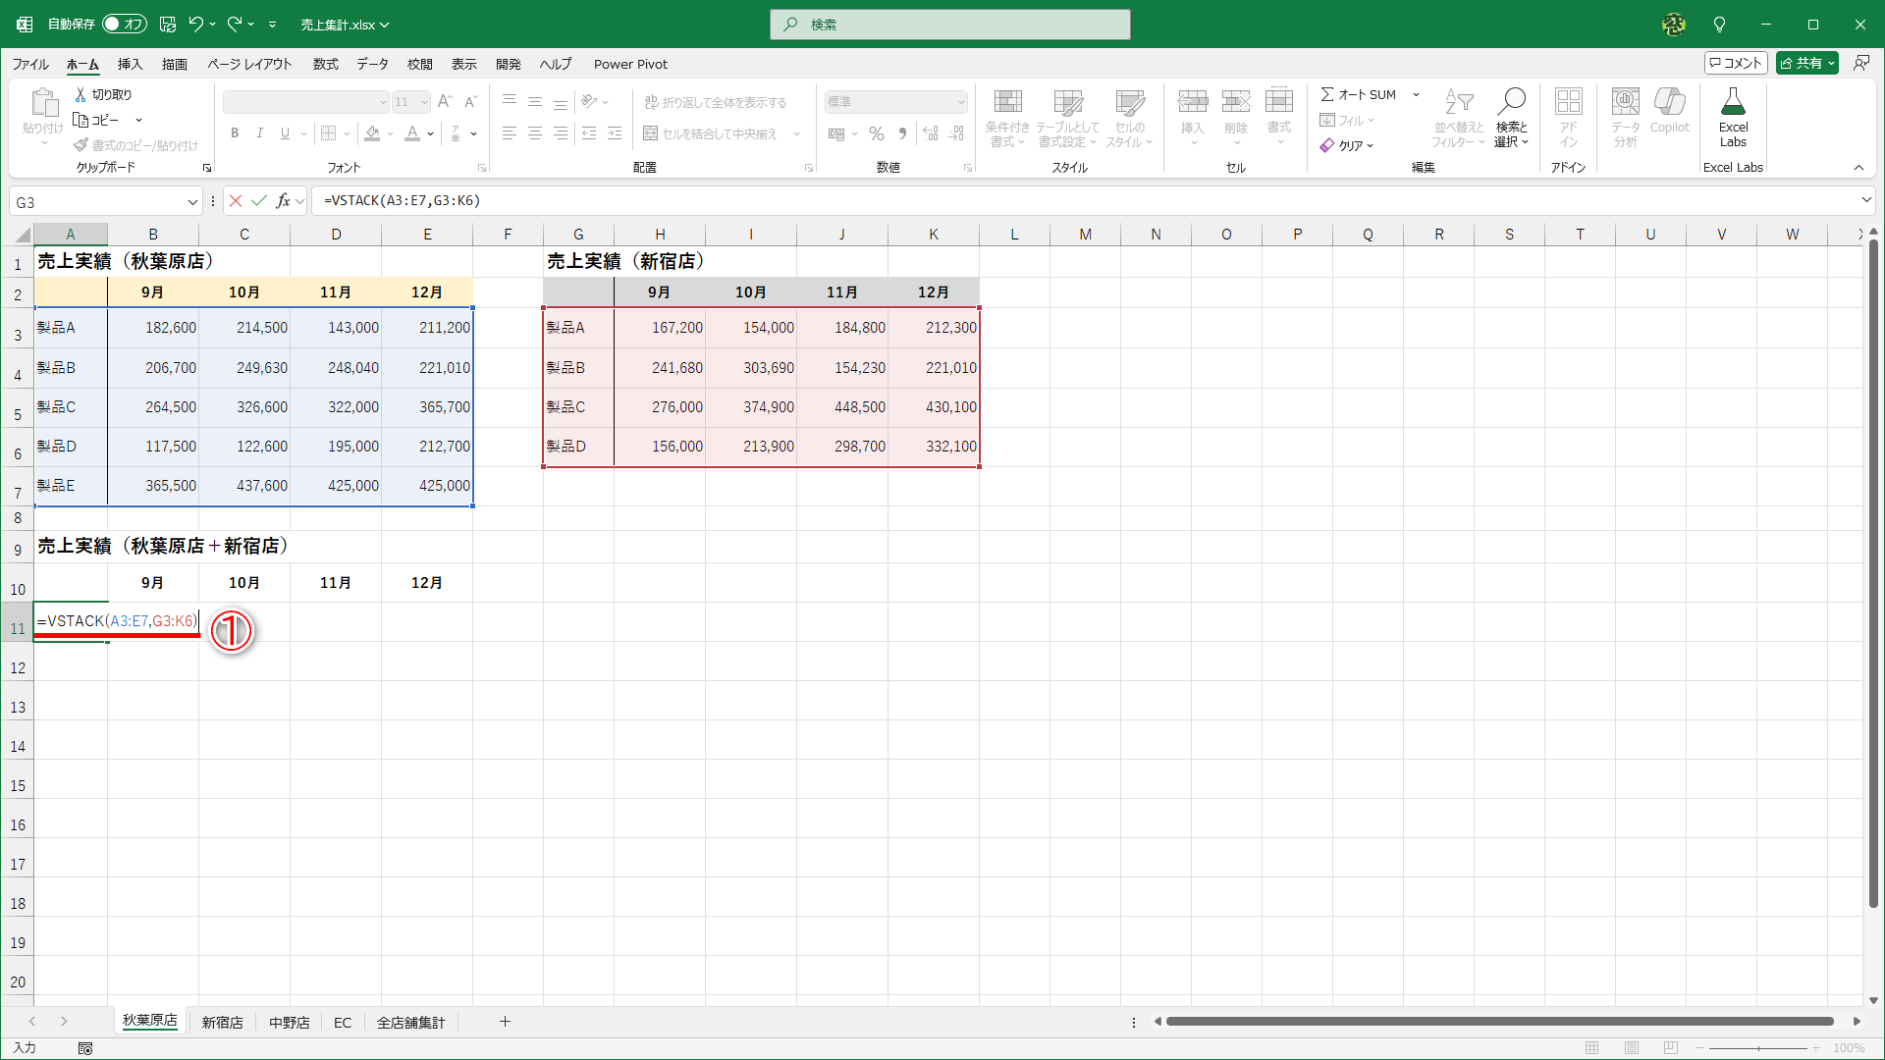Image resolution: width=1885 pixels, height=1060 pixels.
Task: Click the formula cancel X icon
Action: click(x=236, y=201)
